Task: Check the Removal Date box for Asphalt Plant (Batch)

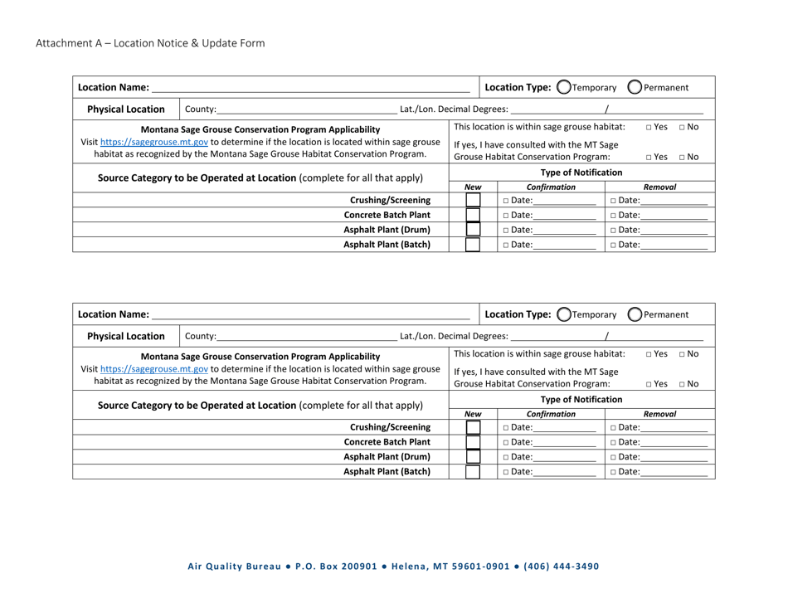Action: 613,244
